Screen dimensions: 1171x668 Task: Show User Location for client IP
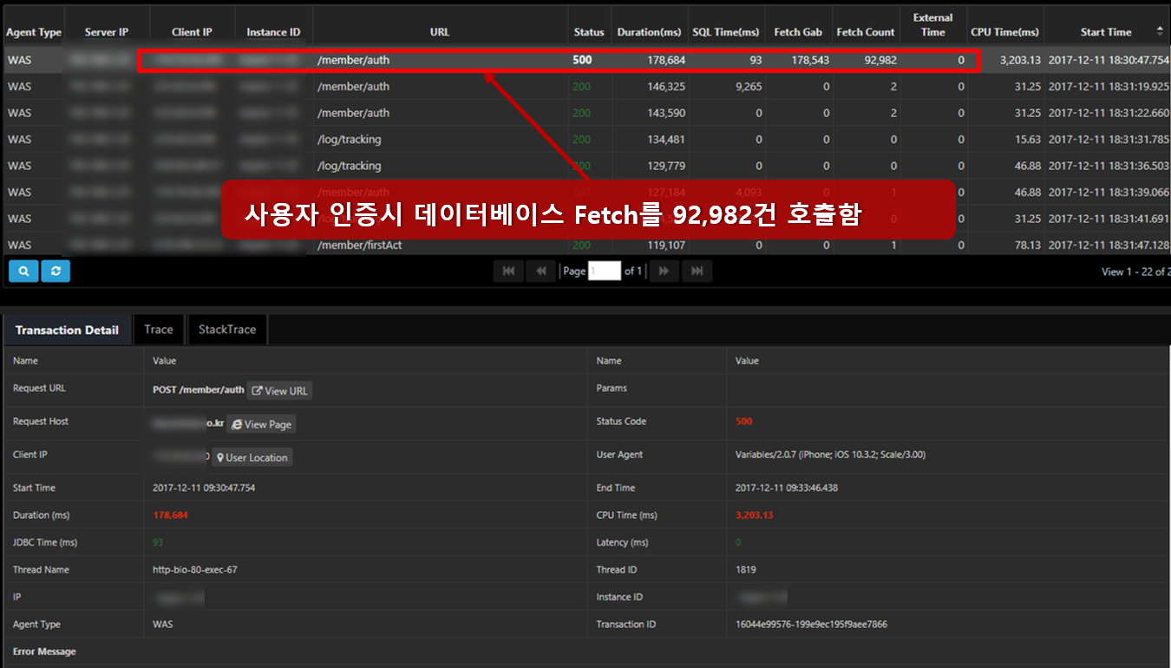click(252, 457)
